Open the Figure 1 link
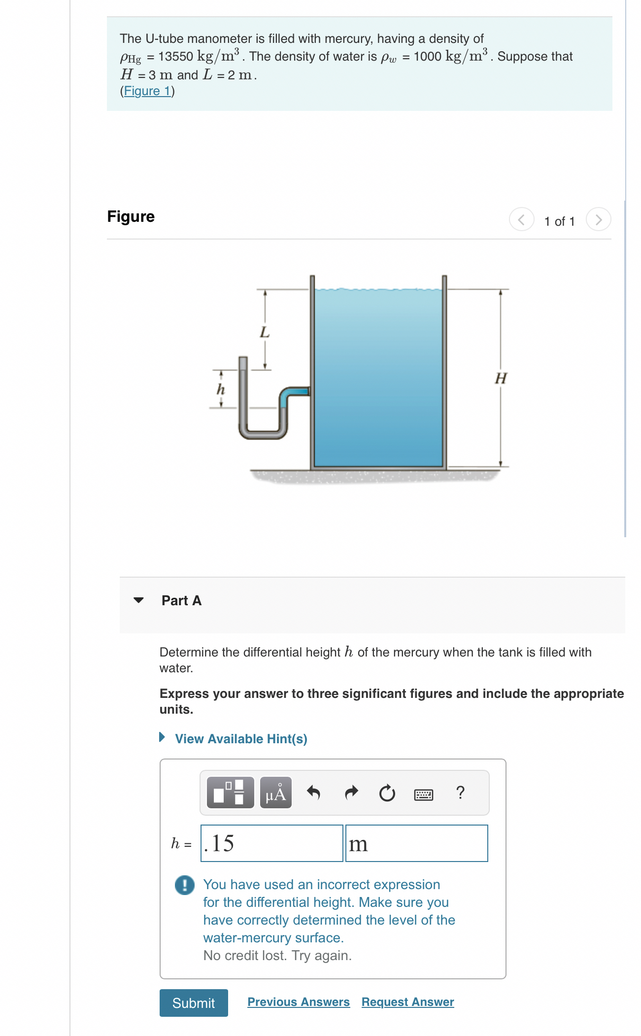Viewport: 641px width, 1036px height. [x=146, y=91]
